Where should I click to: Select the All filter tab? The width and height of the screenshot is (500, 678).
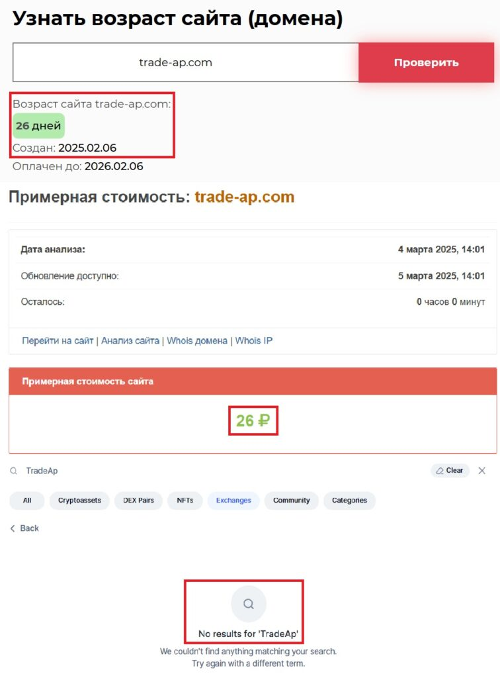pos(26,501)
